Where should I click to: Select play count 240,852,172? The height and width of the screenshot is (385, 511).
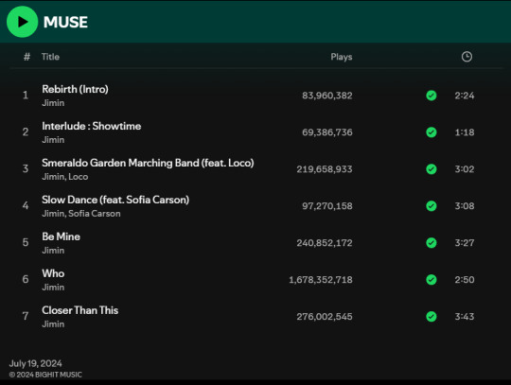pos(325,243)
